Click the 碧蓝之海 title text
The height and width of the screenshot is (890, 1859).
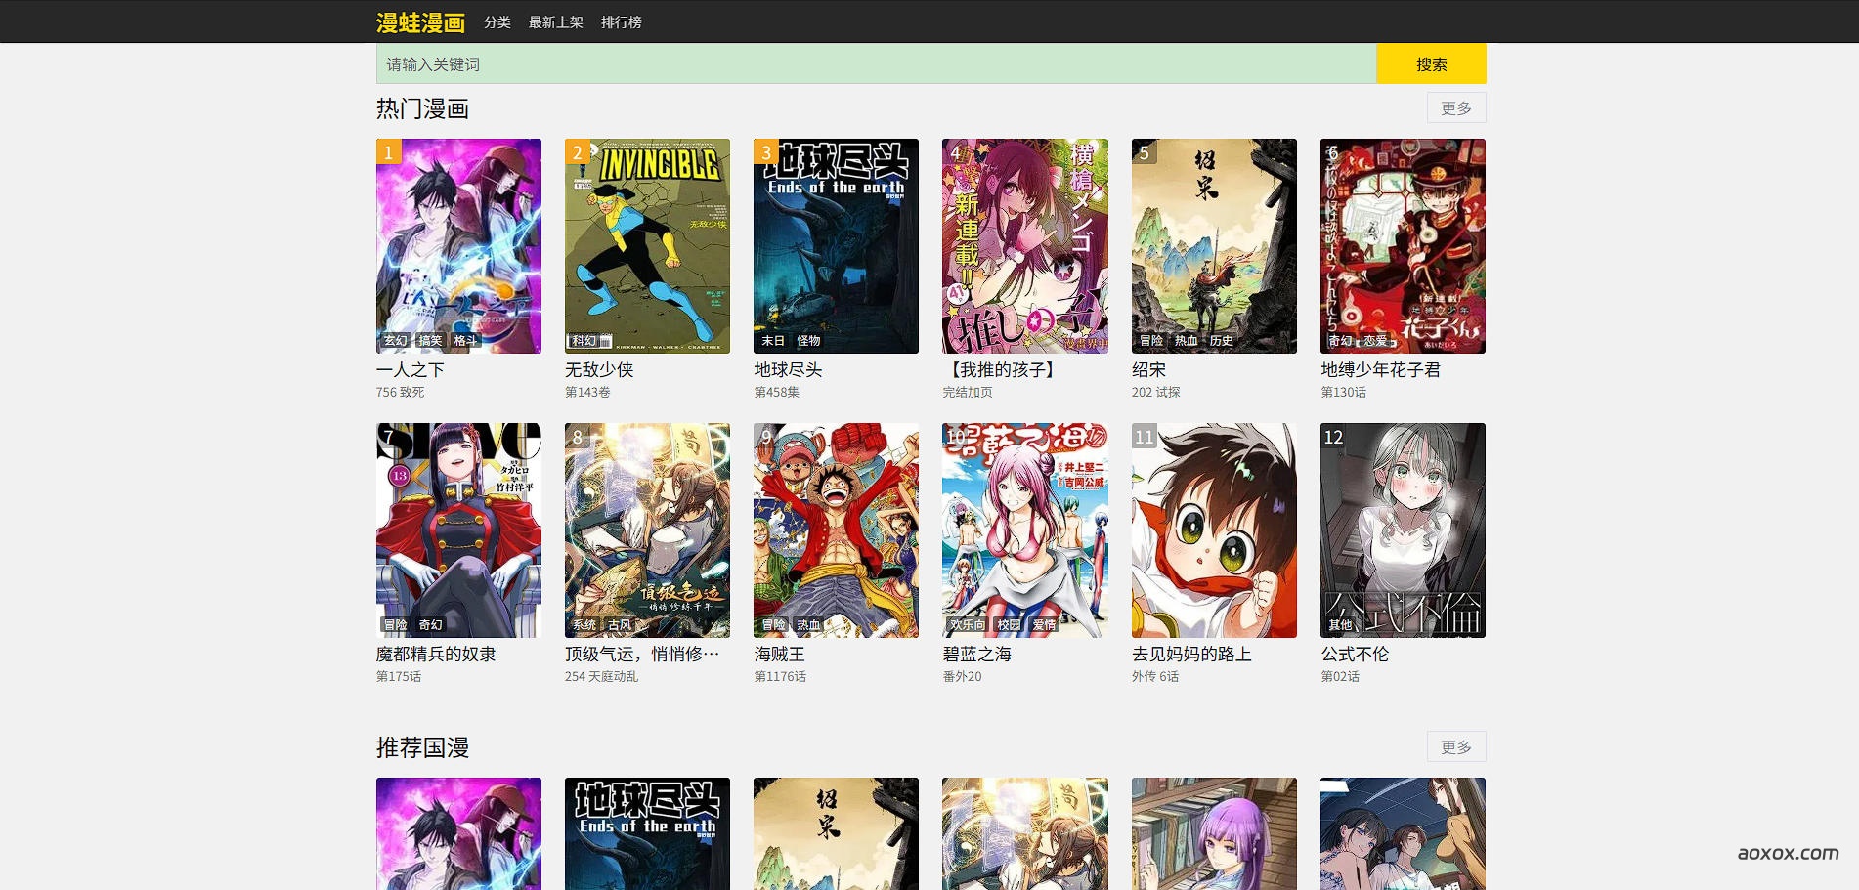tap(976, 655)
